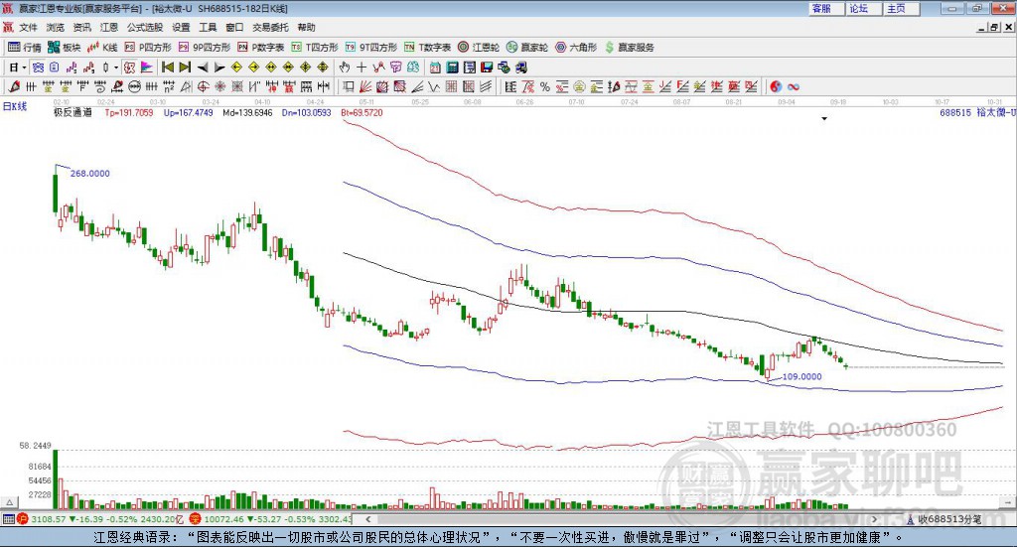Open the 工具 menu
Viewport: 1017px width, 547px height.
click(x=208, y=27)
